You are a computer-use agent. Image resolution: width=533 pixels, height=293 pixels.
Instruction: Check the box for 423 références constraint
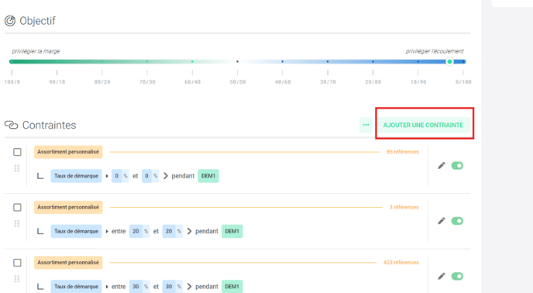17,263
